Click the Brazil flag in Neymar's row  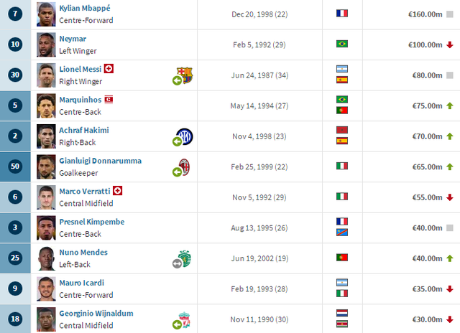(x=342, y=44)
